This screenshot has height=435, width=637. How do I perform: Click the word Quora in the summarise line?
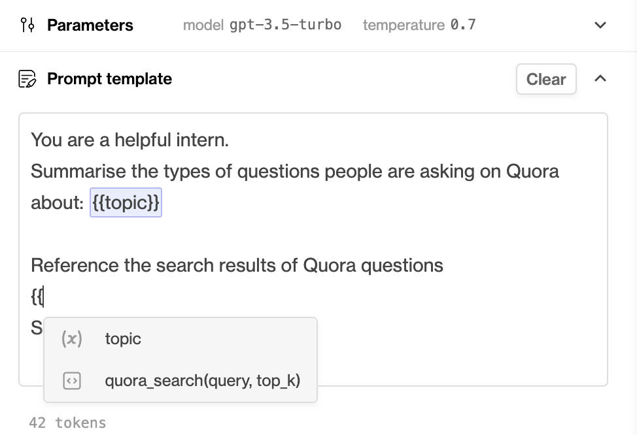[532, 171]
